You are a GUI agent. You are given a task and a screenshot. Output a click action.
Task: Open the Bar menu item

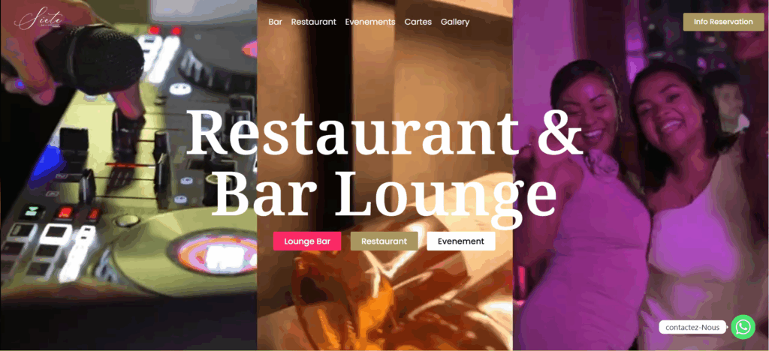point(275,22)
